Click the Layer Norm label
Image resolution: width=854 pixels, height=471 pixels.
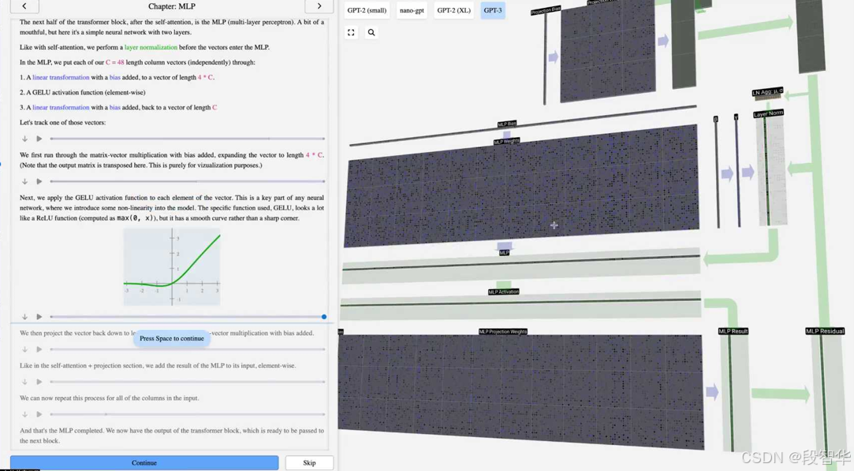769,113
